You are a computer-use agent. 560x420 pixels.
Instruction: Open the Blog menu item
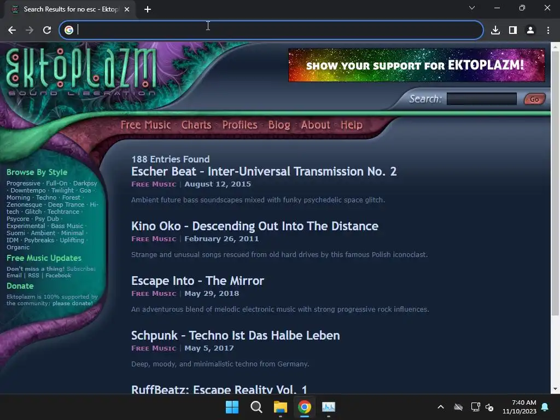[279, 125]
